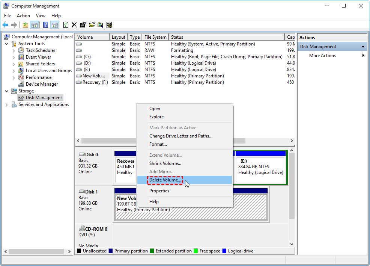Screen dimensions: 370x266
Task: Click the black X delete toolbar icon
Action: click(x=74, y=25)
